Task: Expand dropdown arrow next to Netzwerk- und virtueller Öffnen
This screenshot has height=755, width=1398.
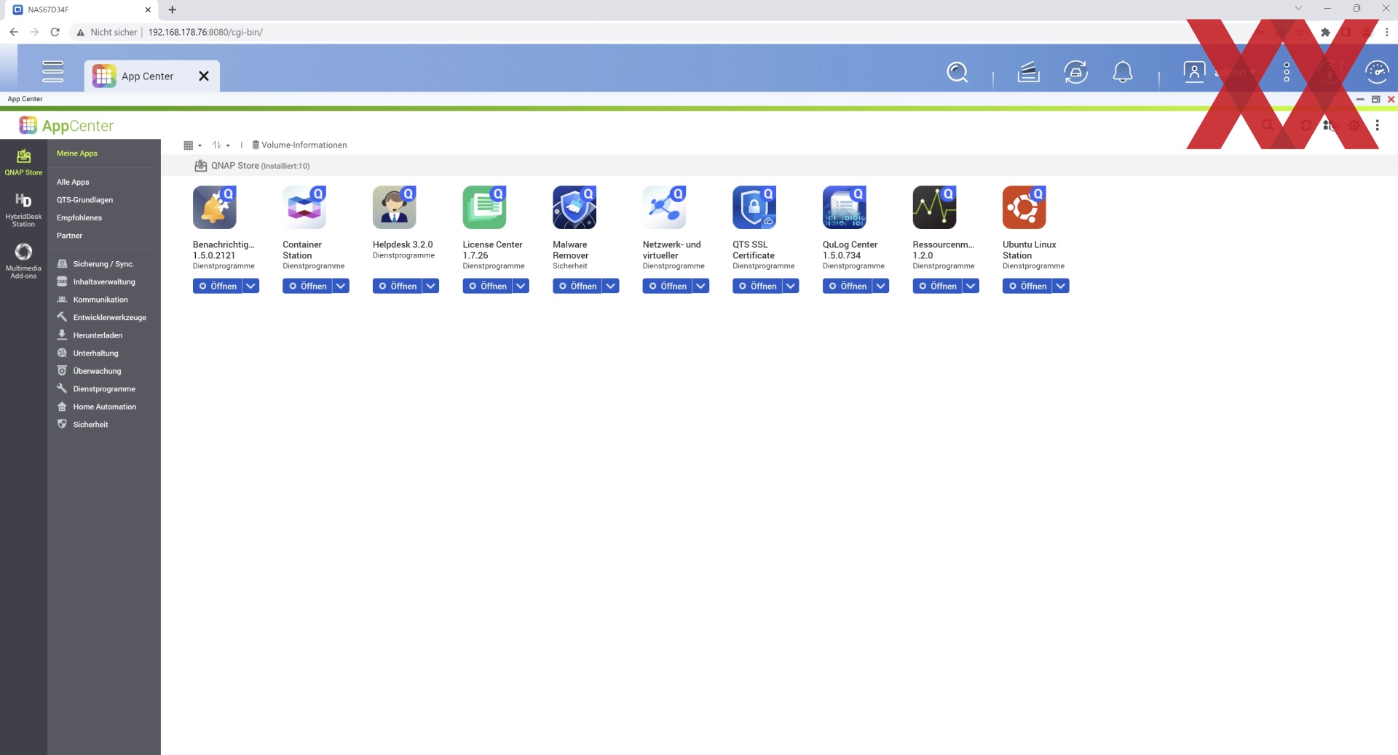Action: pos(701,287)
